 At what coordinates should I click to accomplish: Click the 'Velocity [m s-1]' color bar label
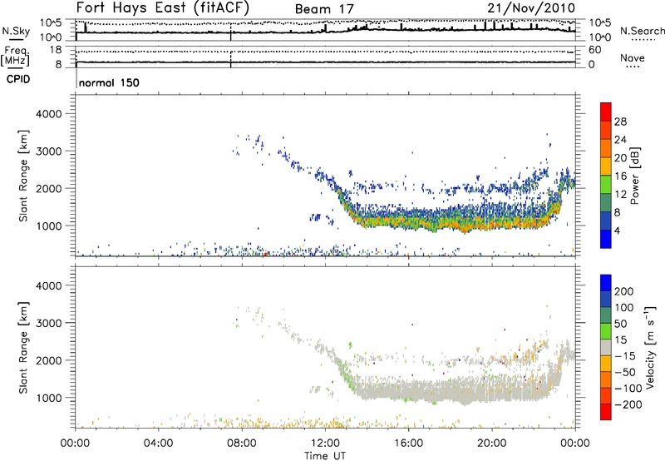651,347
